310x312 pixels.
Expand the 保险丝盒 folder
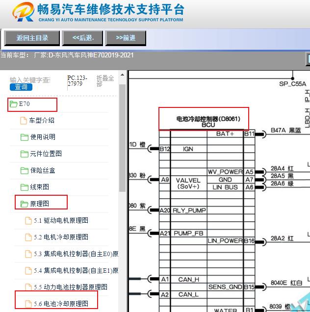(x=43, y=170)
